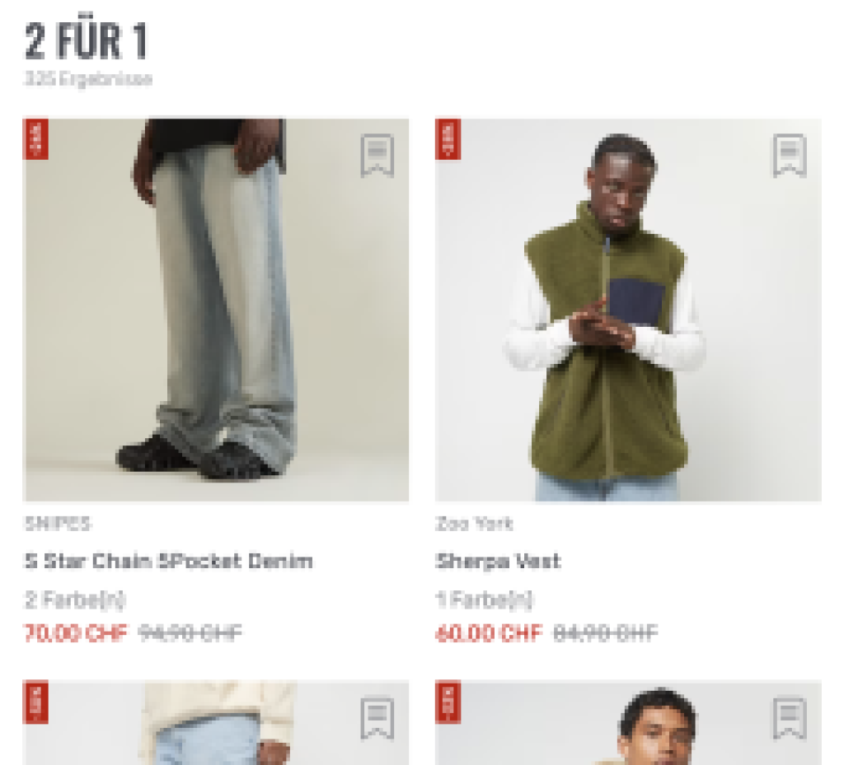Viewport: 844px width, 765px height.
Task: Save the light blue jeans to wishlist
Action: click(x=377, y=719)
